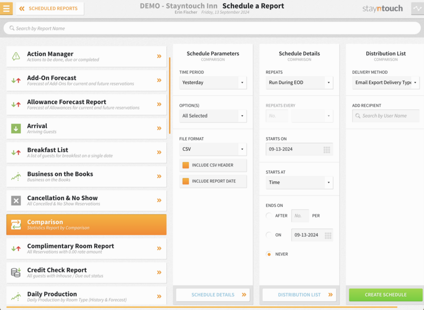Click the Complimentary Room Report arrows icon
Screen dimensions: 424x310
(x=16, y=249)
